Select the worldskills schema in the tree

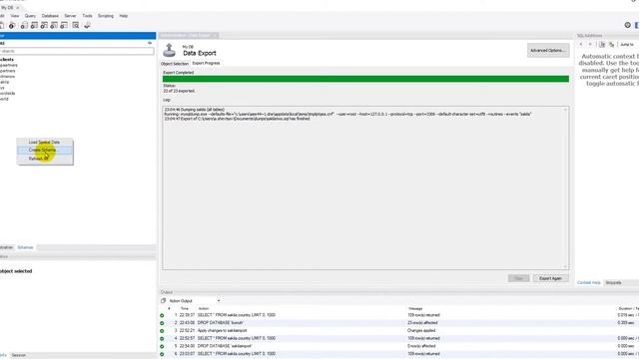tap(7, 93)
